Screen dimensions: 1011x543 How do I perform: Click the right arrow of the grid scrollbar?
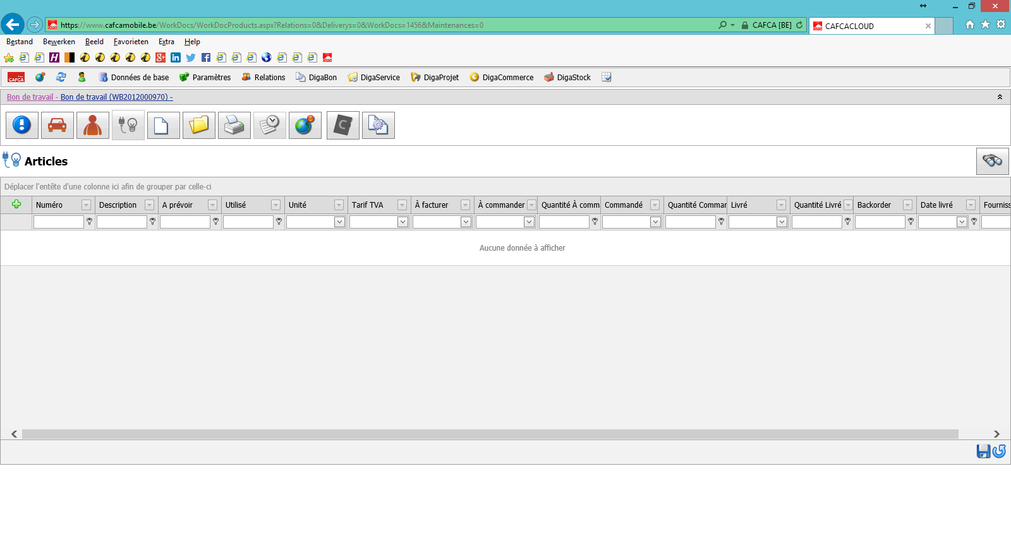996,434
